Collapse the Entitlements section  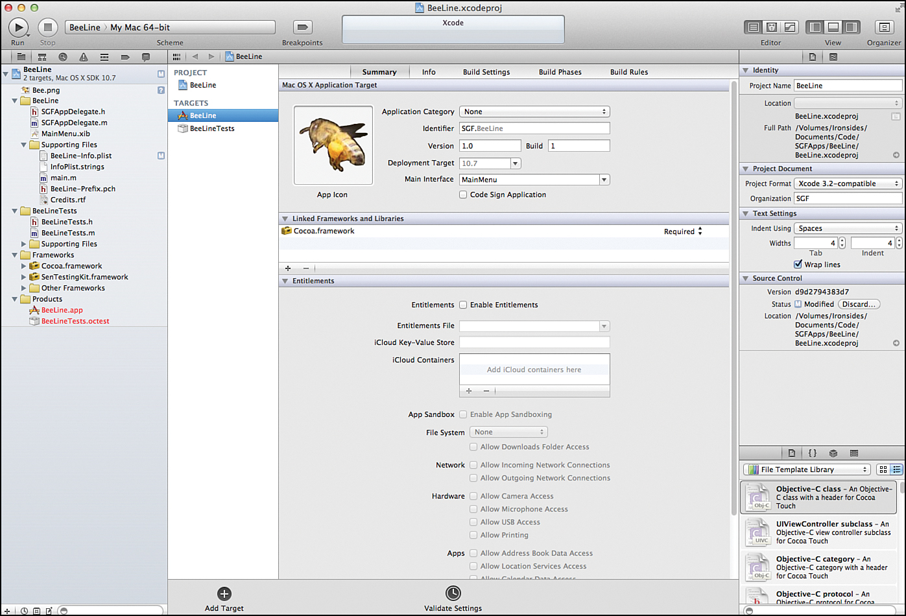(285, 281)
